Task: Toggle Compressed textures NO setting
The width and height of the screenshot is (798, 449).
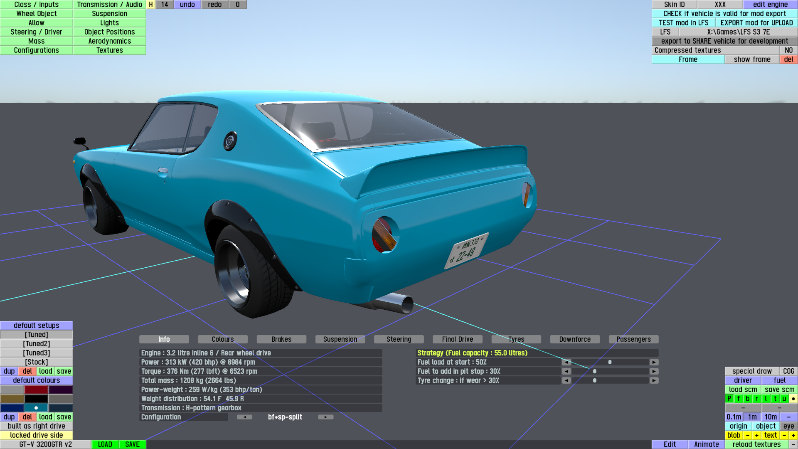Action: (788, 50)
